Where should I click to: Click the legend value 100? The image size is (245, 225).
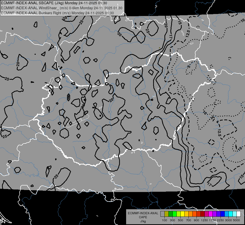point(164,220)
